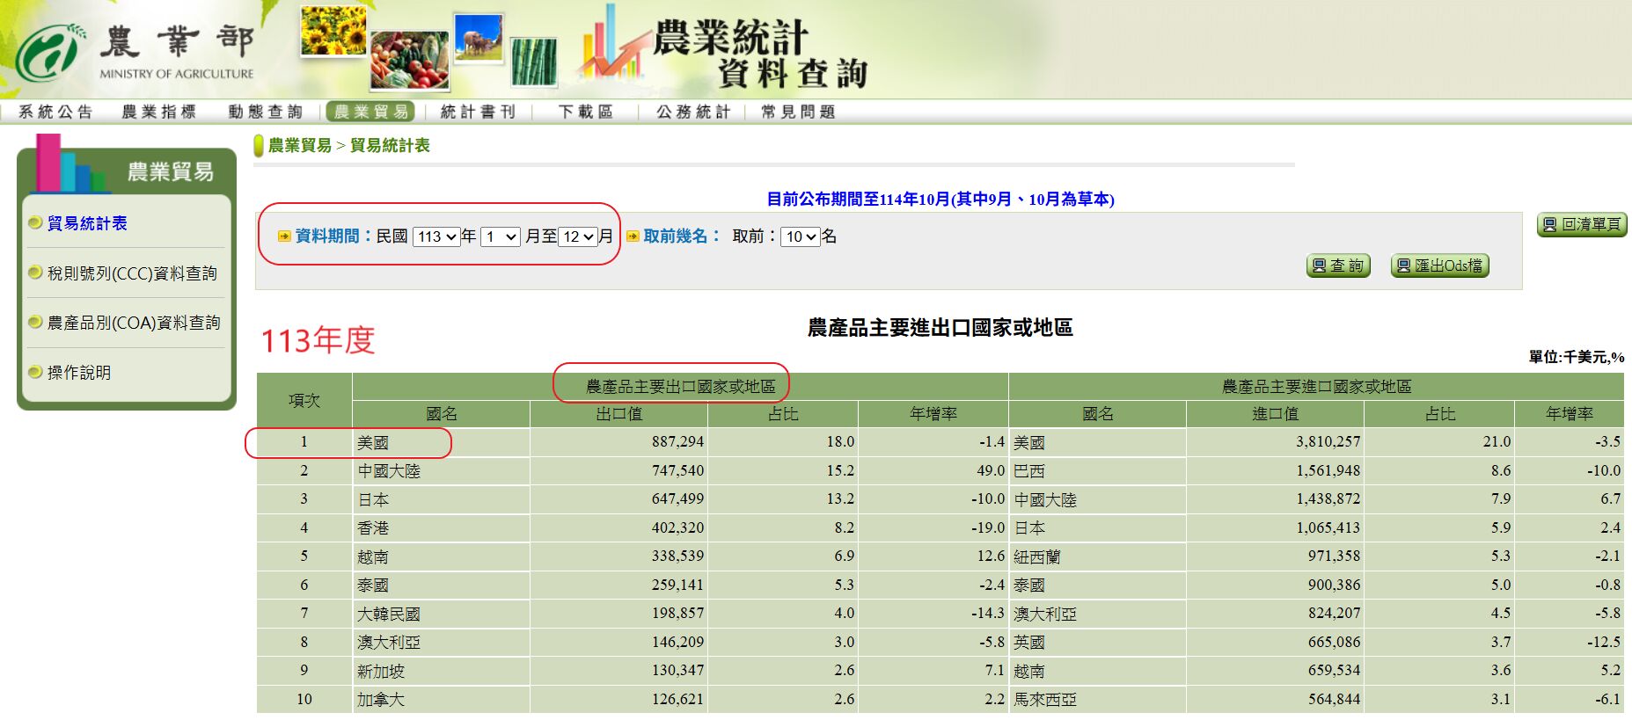Click the bar chart arrow statistics icon
The height and width of the screenshot is (720, 1632).
[606, 44]
